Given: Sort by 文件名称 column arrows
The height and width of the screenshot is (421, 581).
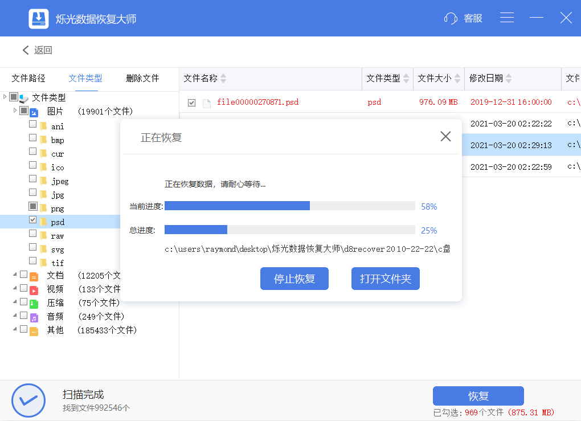Looking at the screenshot, I should [x=223, y=78].
